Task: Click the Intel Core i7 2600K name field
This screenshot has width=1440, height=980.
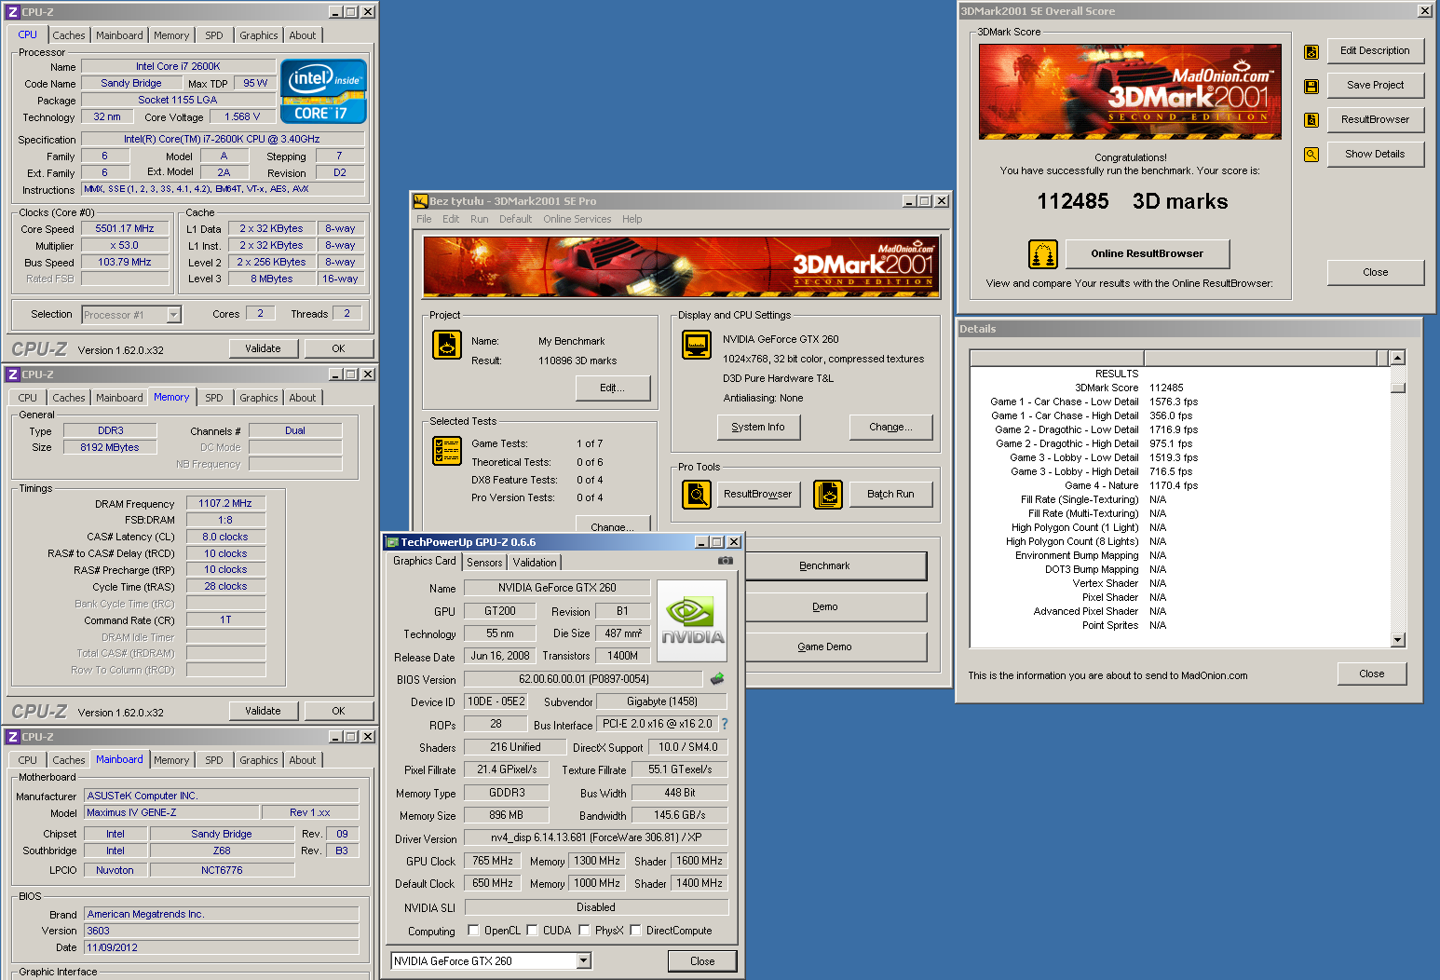Action: point(178,66)
